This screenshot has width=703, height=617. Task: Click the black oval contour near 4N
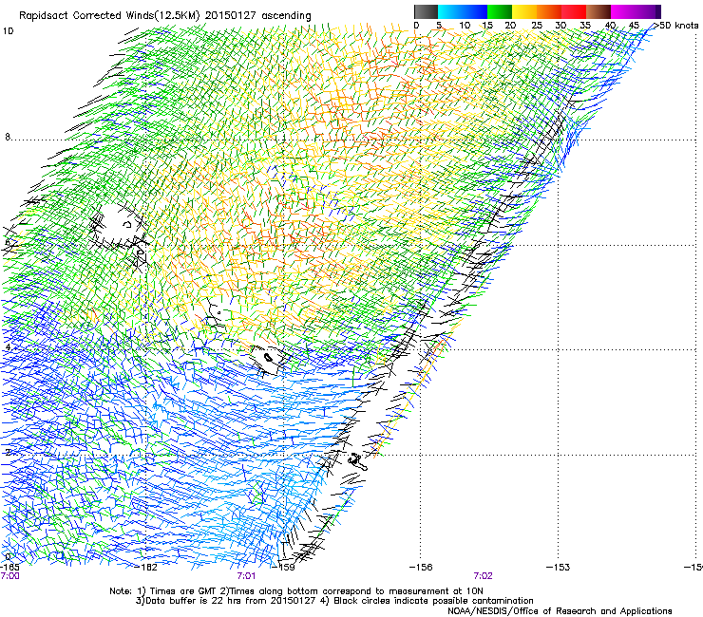coord(269,358)
